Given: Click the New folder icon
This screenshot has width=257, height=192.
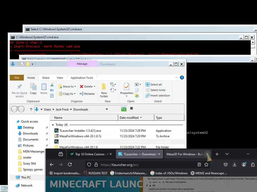Looking at the screenshot, I should tap(104, 86).
